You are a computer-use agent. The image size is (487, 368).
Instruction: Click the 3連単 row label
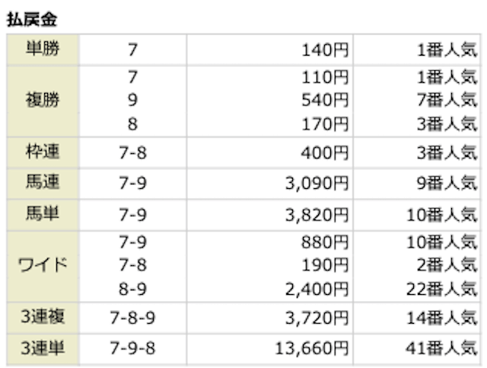[x=41, y=349]
